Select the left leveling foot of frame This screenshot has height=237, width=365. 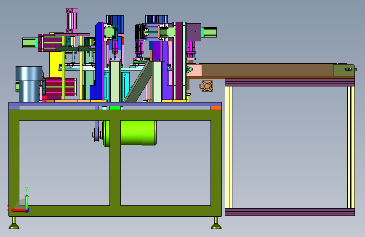point(14,223)
